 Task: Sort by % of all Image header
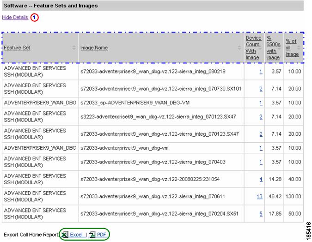(x=292, y=48)
